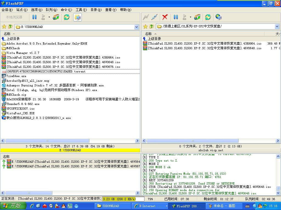Screen dimensions: 281x210
Task: Click the local pane horizontal scrollbar thumb
Action: pyautogui.click(x=47, y=141)
